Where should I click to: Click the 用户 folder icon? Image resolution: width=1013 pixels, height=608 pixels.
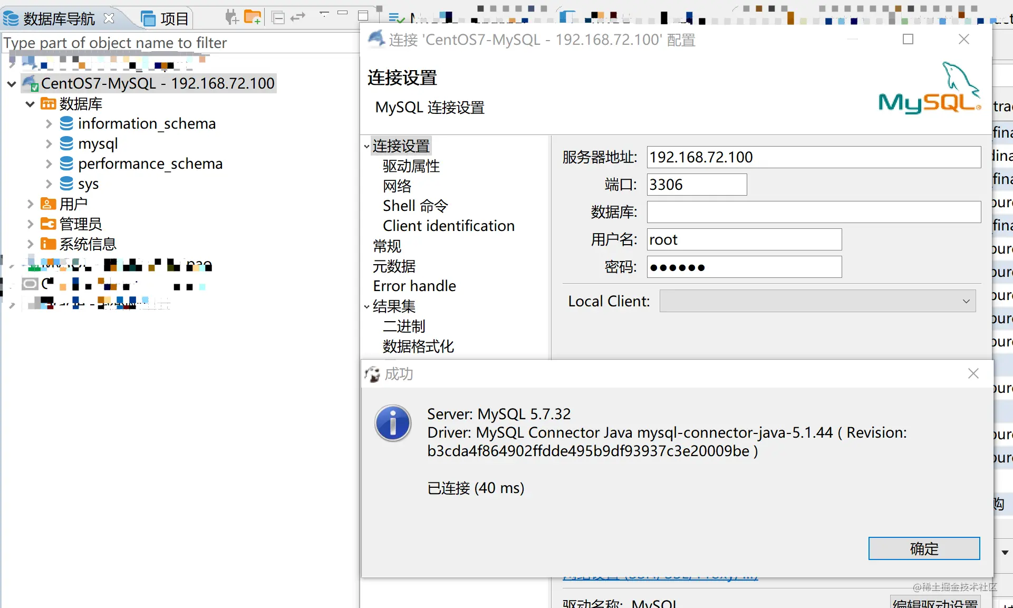click(48, 204)
